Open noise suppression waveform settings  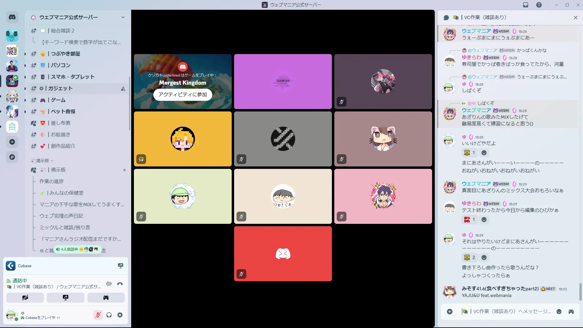109,284
